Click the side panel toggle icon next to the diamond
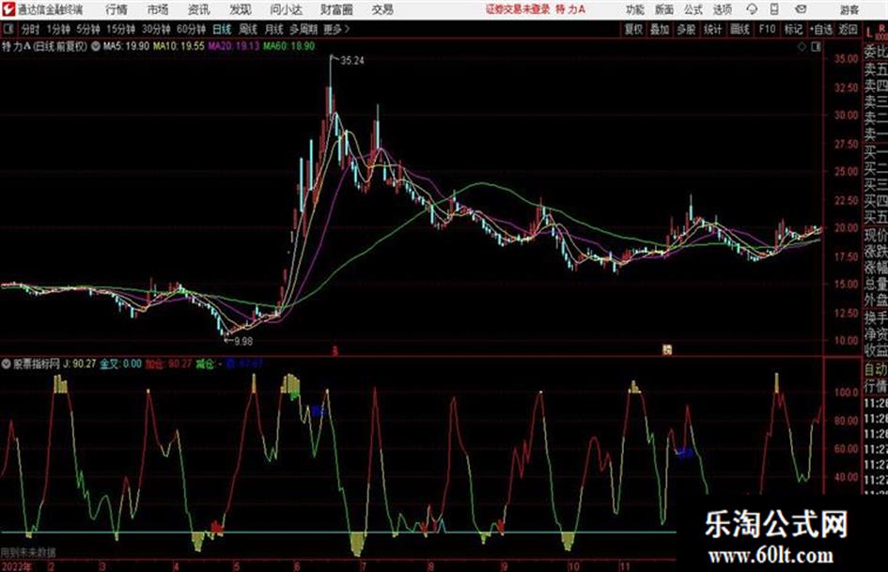The image size is (888, 572). pyautogui.click(x=816, y=47)
